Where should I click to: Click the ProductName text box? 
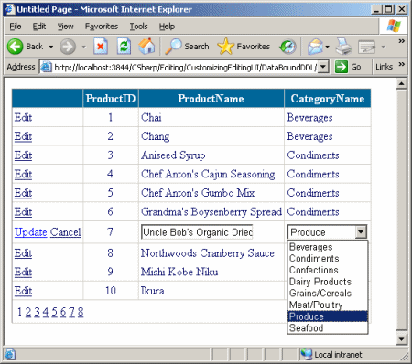coord(197,232)
